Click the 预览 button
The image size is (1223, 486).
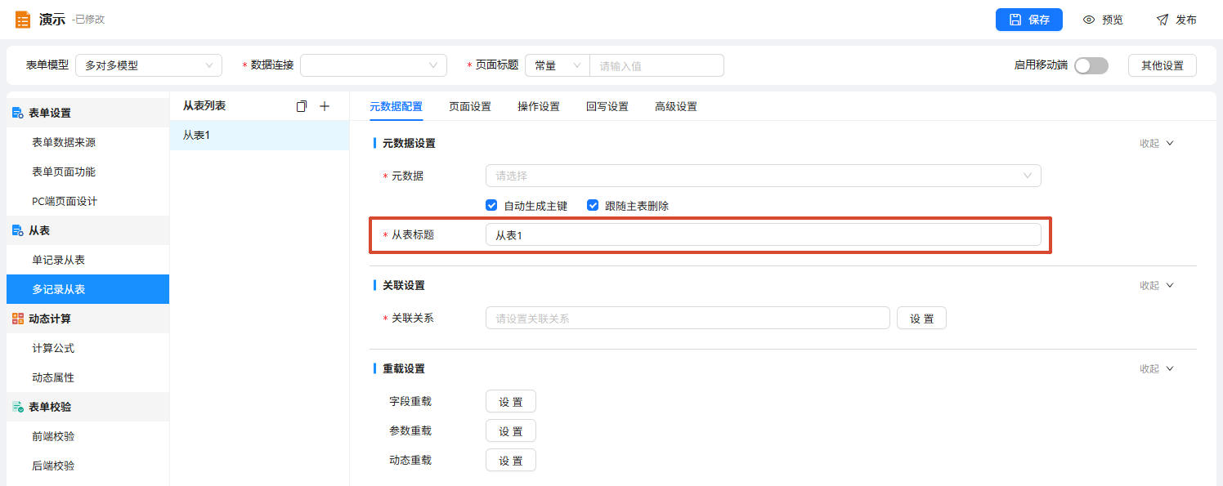tap(1103, 20)
